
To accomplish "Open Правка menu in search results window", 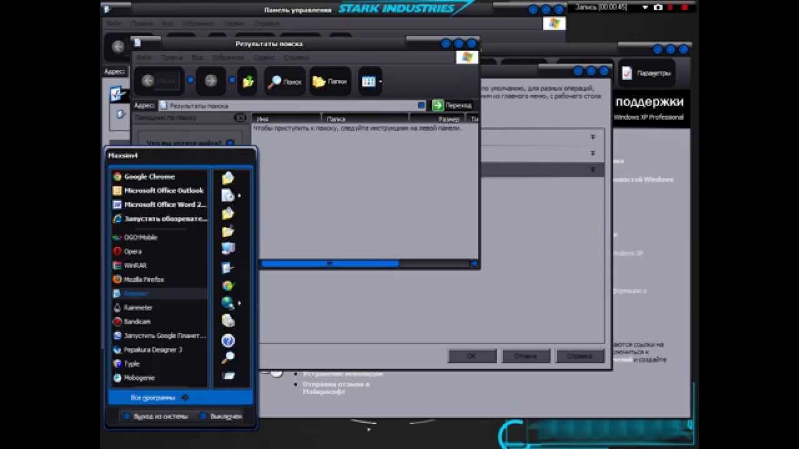I will tap(171, 57).
